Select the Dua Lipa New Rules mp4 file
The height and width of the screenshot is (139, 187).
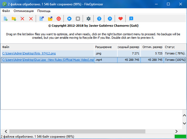point(48,60)
